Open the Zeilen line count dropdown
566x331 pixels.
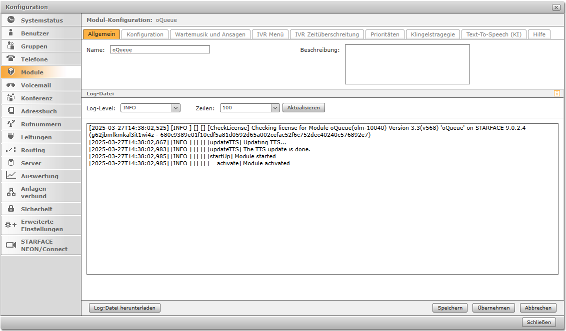click(249, 108)
